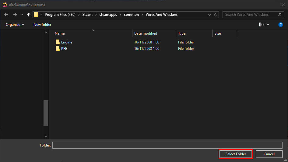Open the Organize menu

tap(15, 25)
